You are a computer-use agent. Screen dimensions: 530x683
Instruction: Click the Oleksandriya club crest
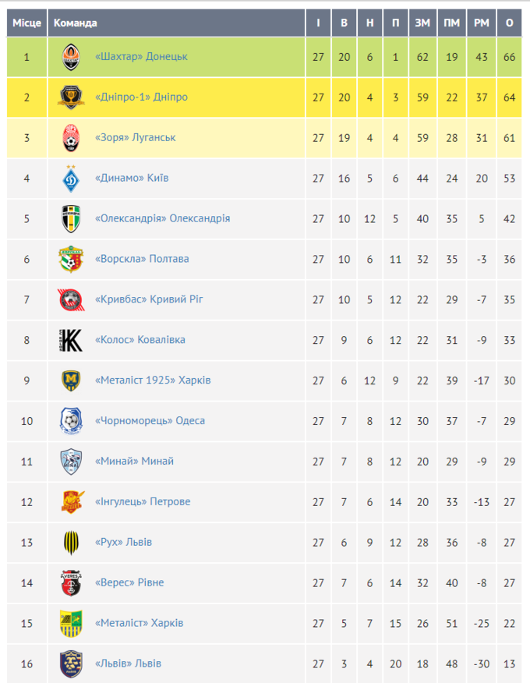coord(71,219)
